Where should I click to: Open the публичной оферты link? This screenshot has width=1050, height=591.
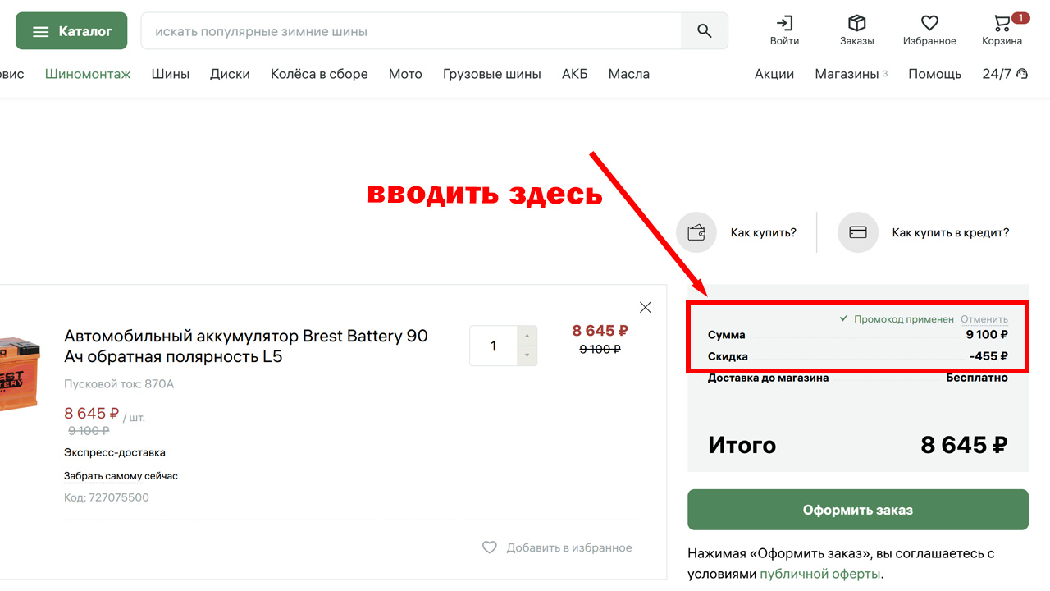pos(820,574)
